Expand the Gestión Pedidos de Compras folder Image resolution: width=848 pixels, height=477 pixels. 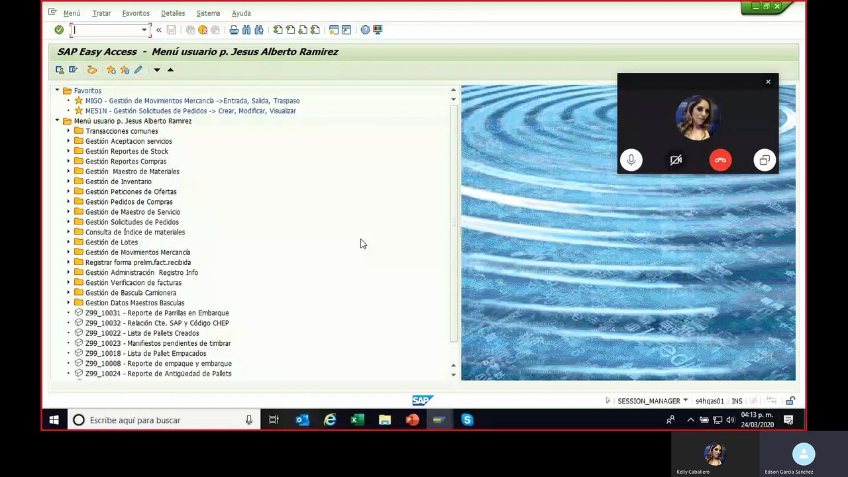pyautogui.click(x=68, y=201)
